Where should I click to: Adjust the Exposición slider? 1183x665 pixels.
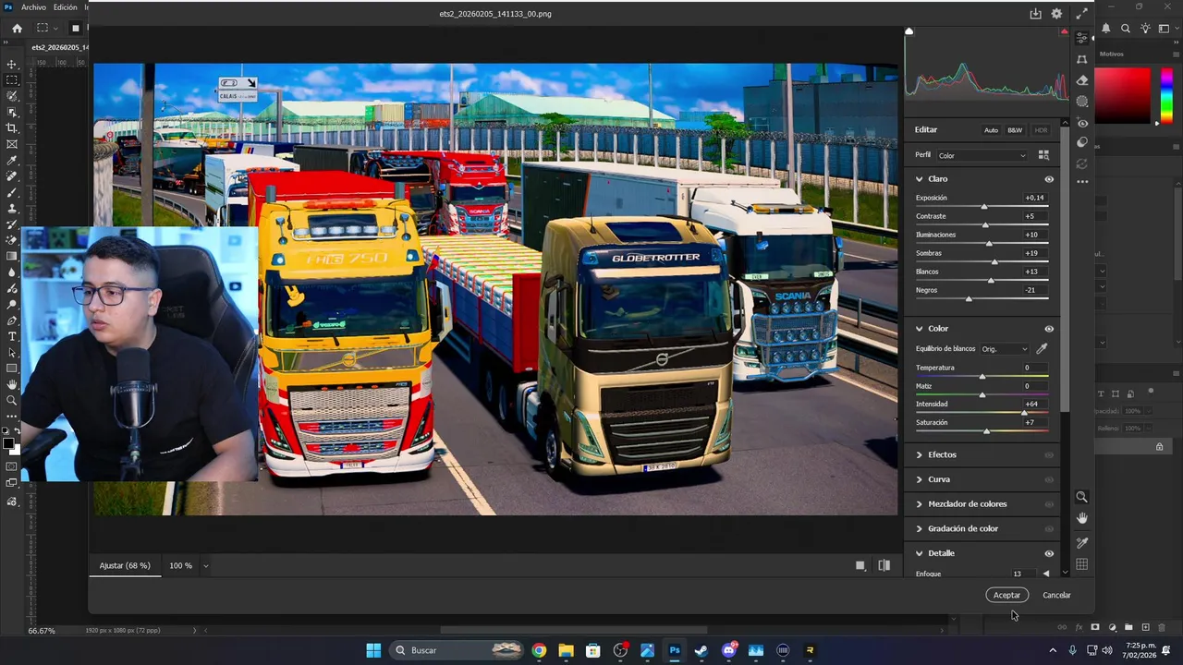[983, 206]
